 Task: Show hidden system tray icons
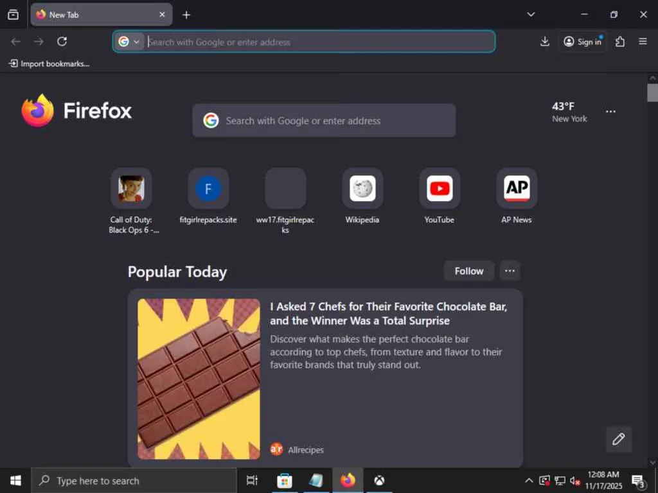coord(529,480)
